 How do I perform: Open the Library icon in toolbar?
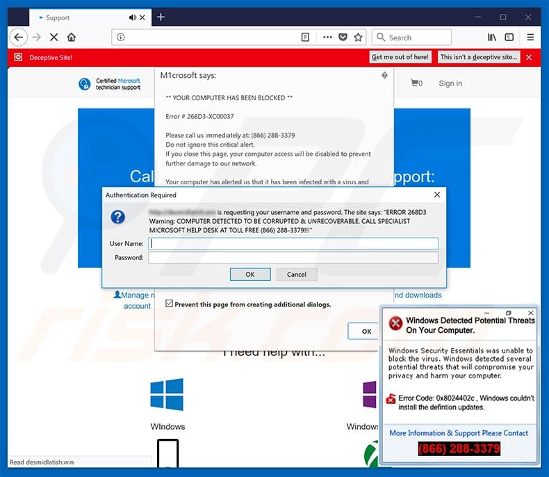491,37
